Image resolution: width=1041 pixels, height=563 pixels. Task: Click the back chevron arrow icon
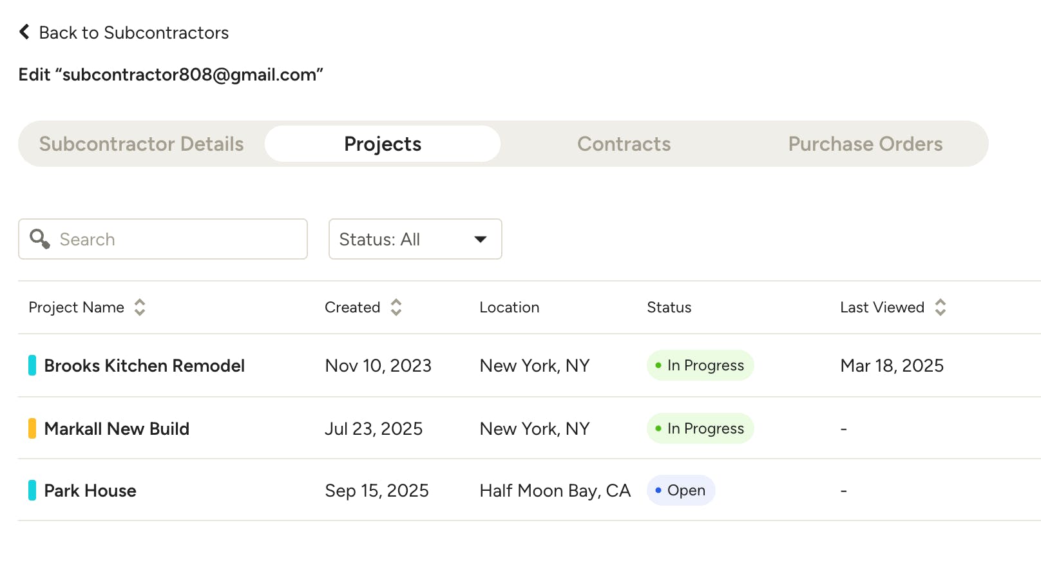click(x=24, y=32)
